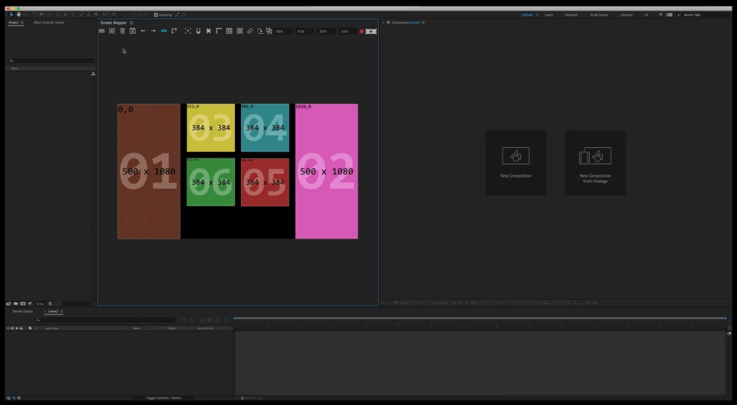This screenshot has height=405, width=737.
Task: Click the eraser icon in Screen Mapper toolbar
Action: tap(250, 31)
